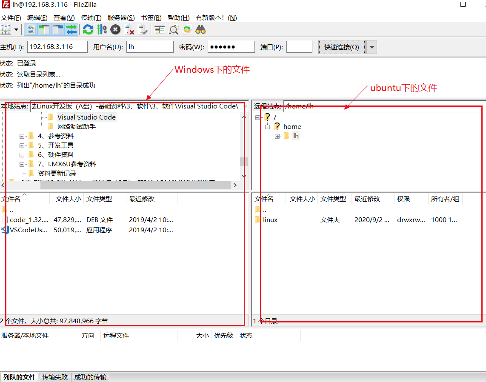Screen dimensions: 486x382
Task: Open the 传输(T) menu
Action: pos(91,17)
